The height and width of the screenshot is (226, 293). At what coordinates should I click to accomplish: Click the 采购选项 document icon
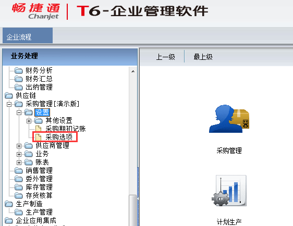click(38, 137)
